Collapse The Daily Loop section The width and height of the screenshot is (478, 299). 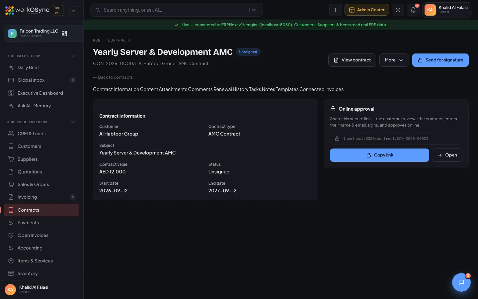(x=73, y=56)
